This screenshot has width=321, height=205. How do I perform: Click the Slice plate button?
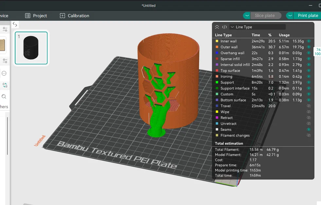tap(265, 16)
